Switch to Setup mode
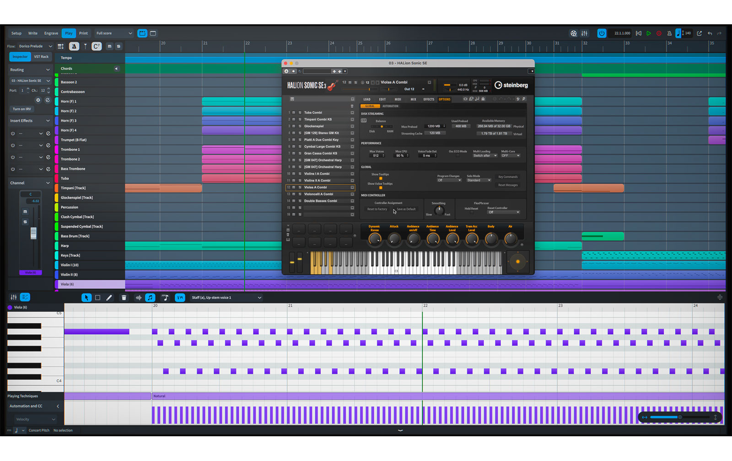The image size is (732, 461). pyautogui.click(x=16, y=33)
